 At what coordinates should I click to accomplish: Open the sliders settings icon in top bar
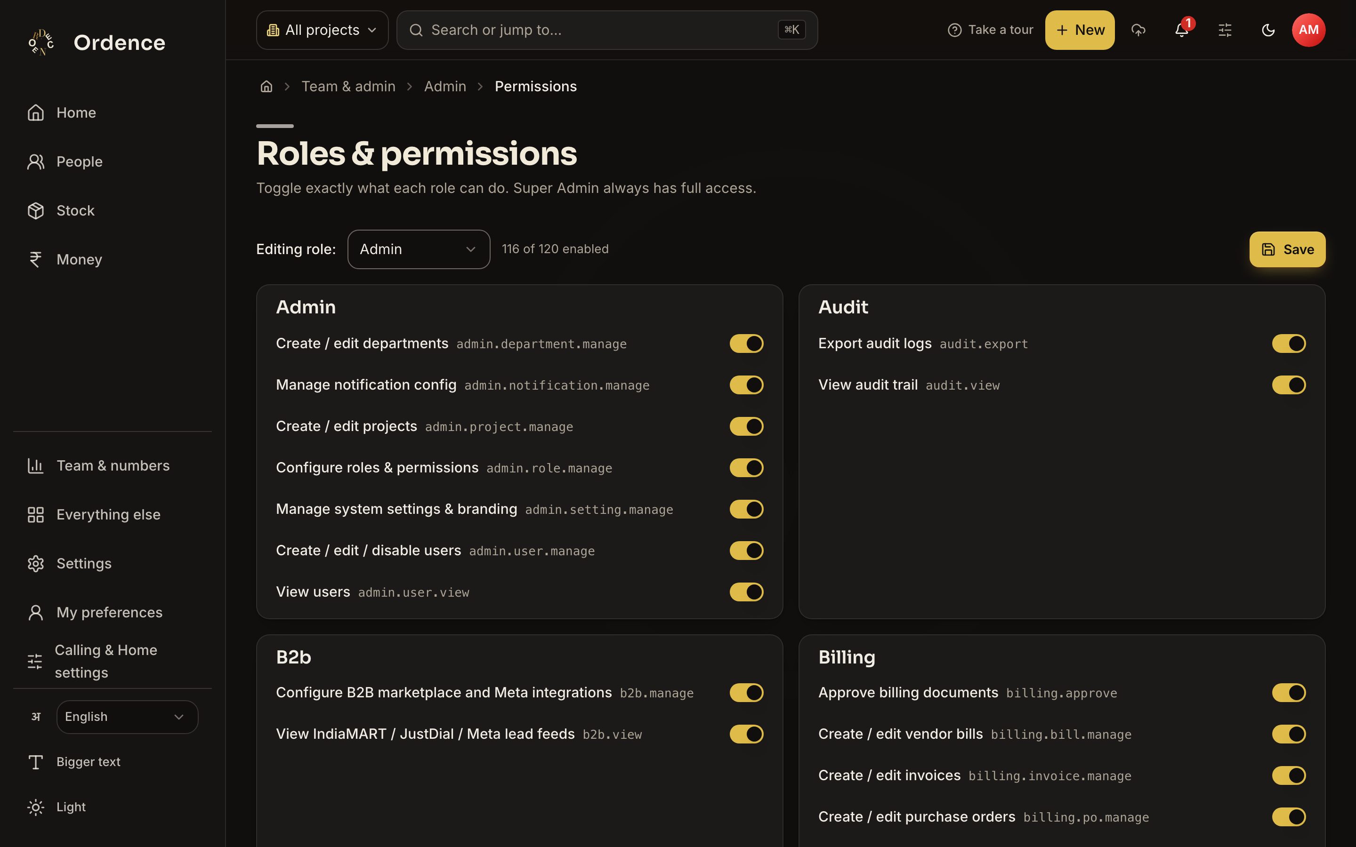pos(1225,30)
